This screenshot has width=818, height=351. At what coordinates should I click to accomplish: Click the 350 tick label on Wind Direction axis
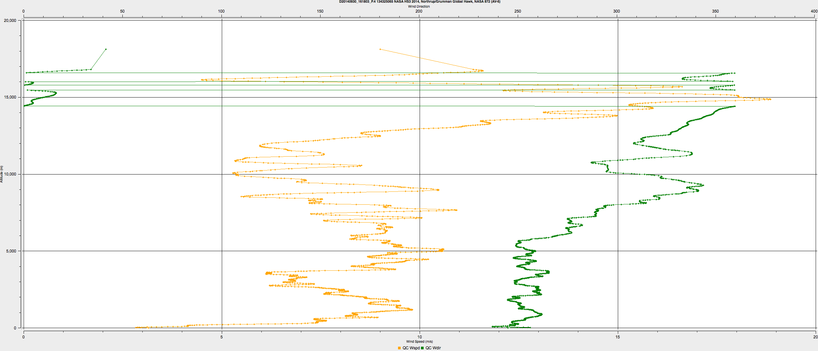point(715,11)
